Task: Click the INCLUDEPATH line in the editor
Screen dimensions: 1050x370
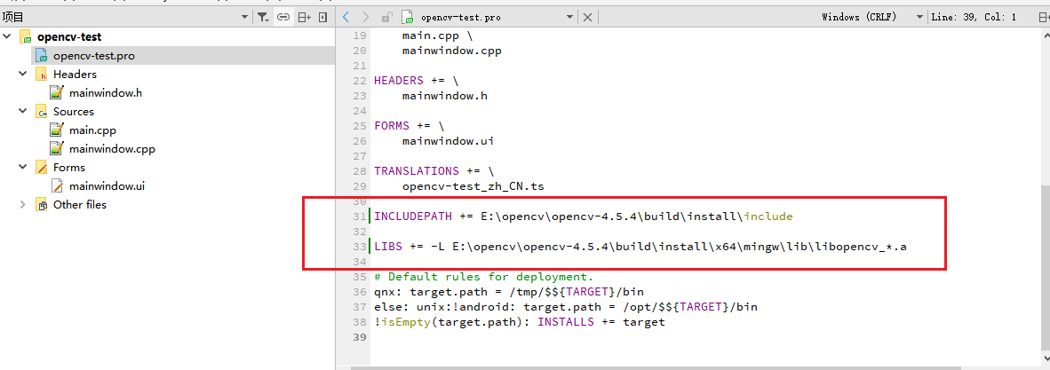Action: coord(584,216)
